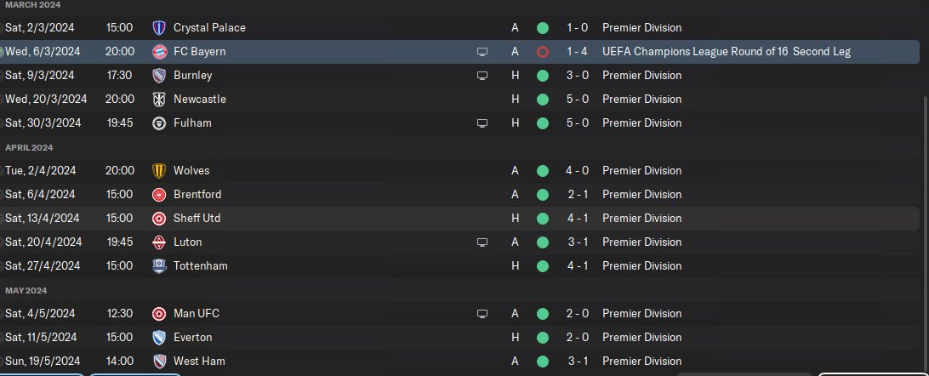This screenshot has height=376, width=929.
Task: Click the TV icon on Man UFC row
Action: (482, 314)
